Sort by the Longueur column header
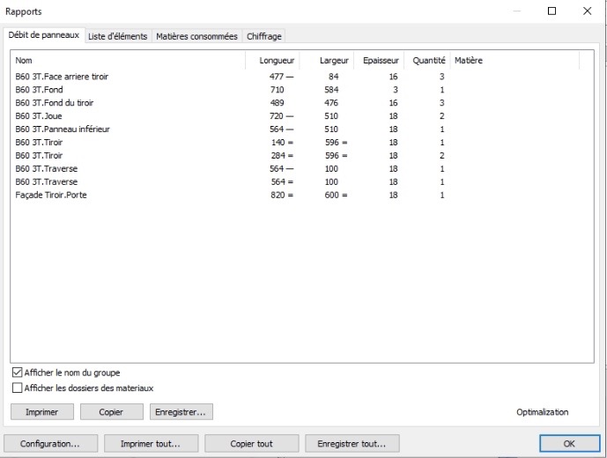Screen dimensions: 607x458 coord(273,61)
